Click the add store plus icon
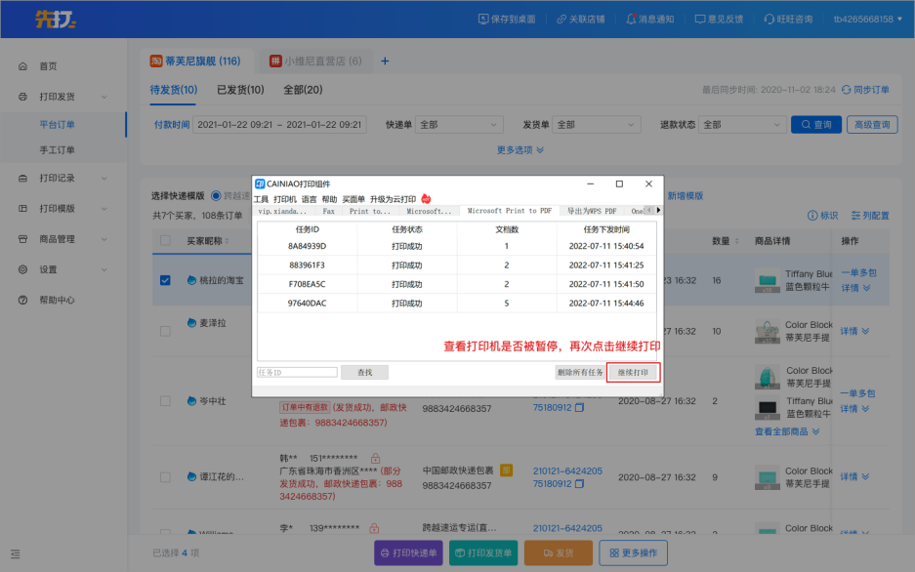This screenshot has height=572, width=915. [x=385, y=61]
